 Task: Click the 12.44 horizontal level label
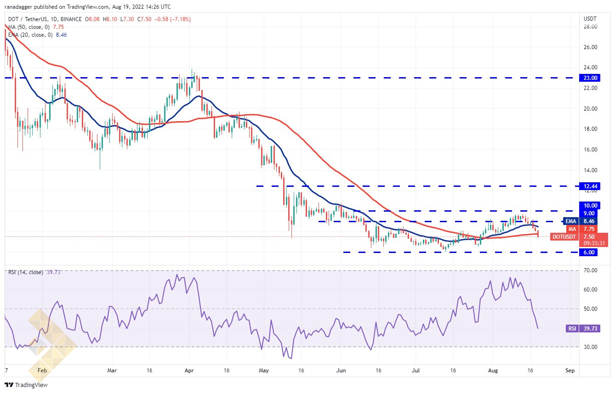[x=591, y=186]
